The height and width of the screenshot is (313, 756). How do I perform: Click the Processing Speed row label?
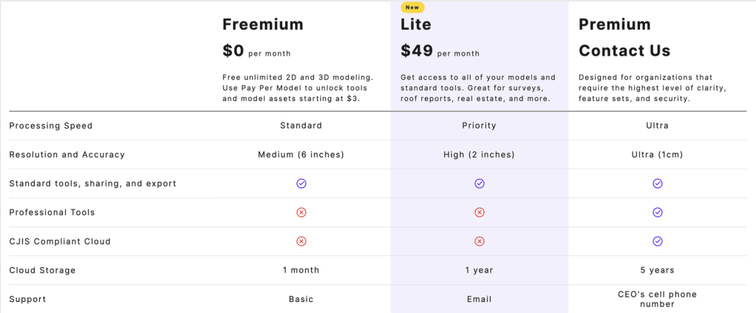[x=51, y=125]
